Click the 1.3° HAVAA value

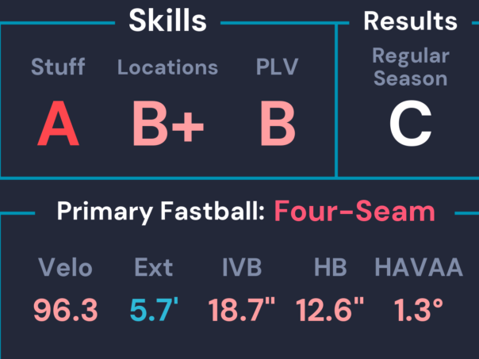418,310
